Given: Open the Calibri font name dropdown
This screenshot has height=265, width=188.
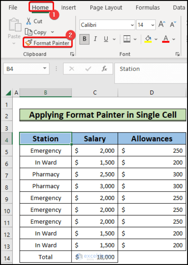Looking at the screenshot, I should click(x=132, y=25).
